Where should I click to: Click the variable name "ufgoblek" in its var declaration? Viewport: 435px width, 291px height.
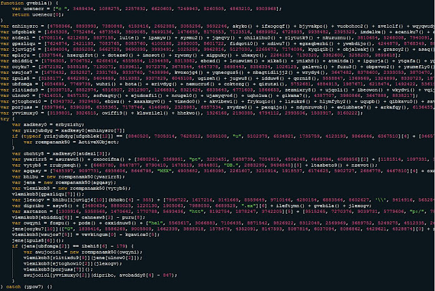point(24,32)
